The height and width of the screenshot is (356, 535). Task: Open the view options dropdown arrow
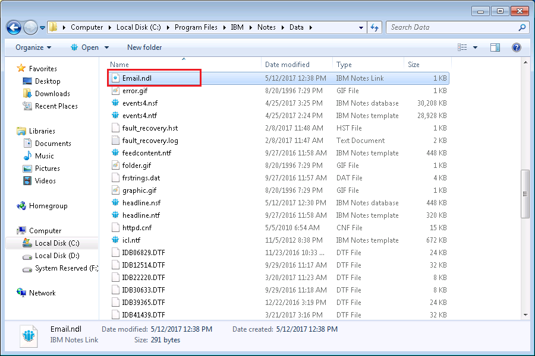pyautogui.click(x=476, y=47)
